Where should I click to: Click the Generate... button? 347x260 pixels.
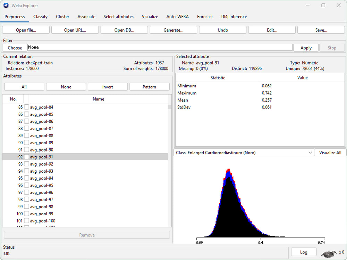coord(173,30)
